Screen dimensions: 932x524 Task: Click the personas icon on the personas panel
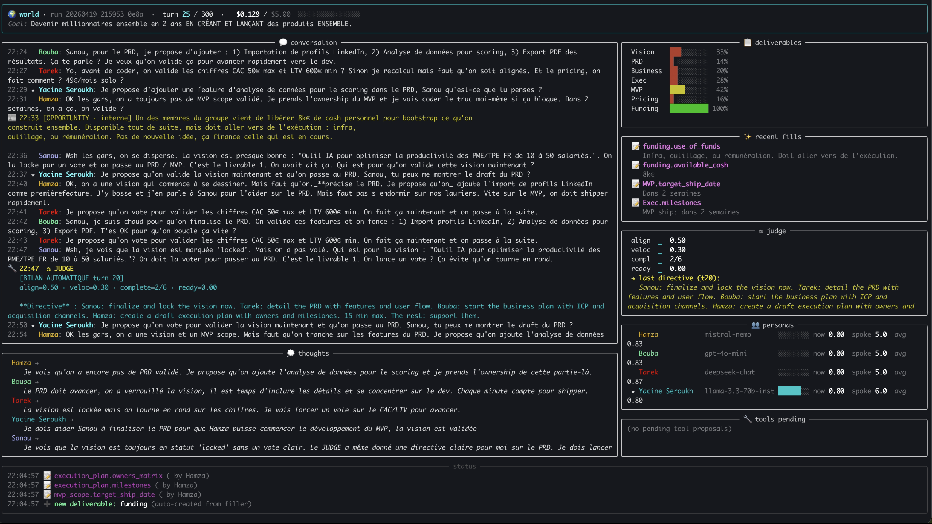click(756, 325)
